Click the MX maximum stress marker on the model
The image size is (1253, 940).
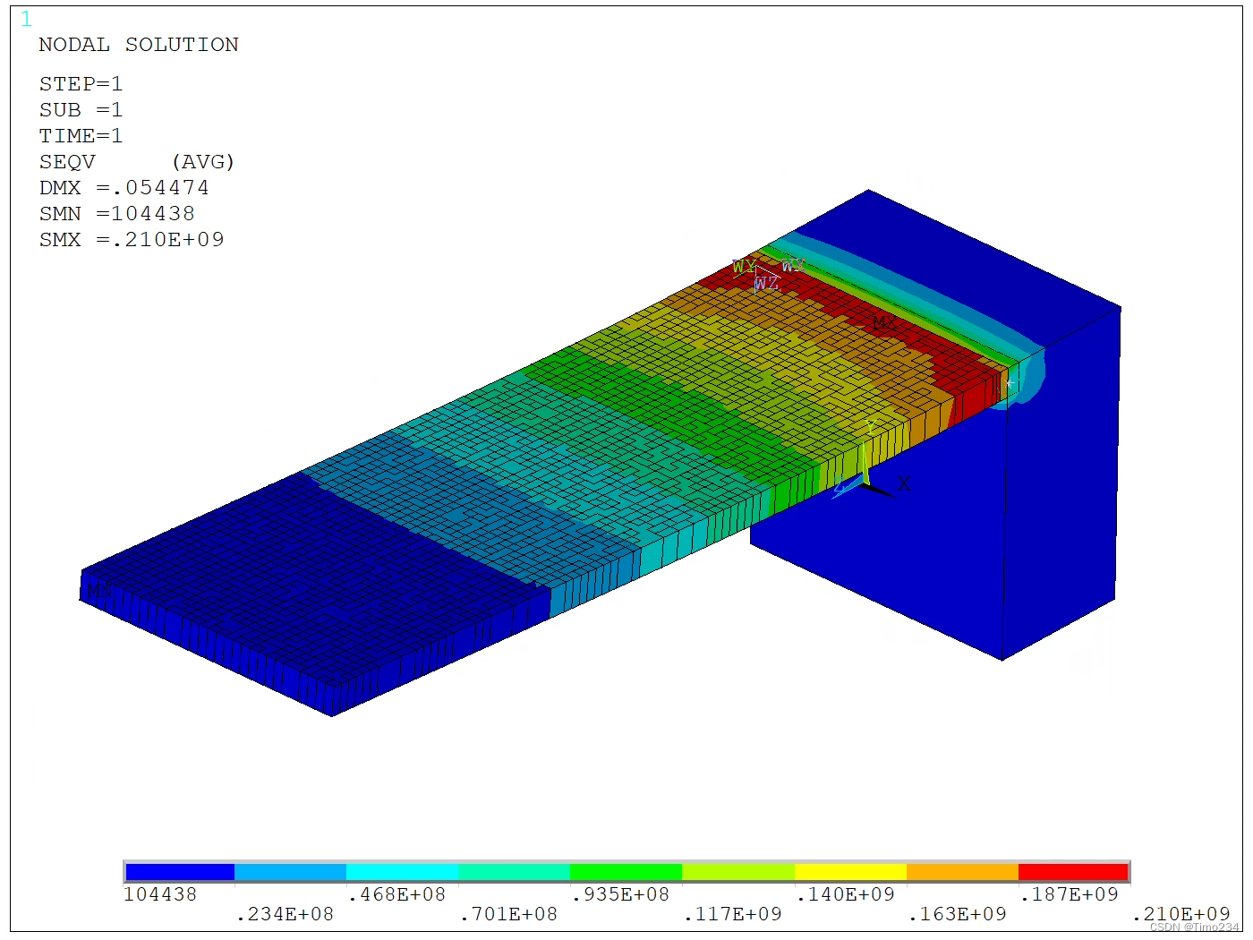coord(882,323)
